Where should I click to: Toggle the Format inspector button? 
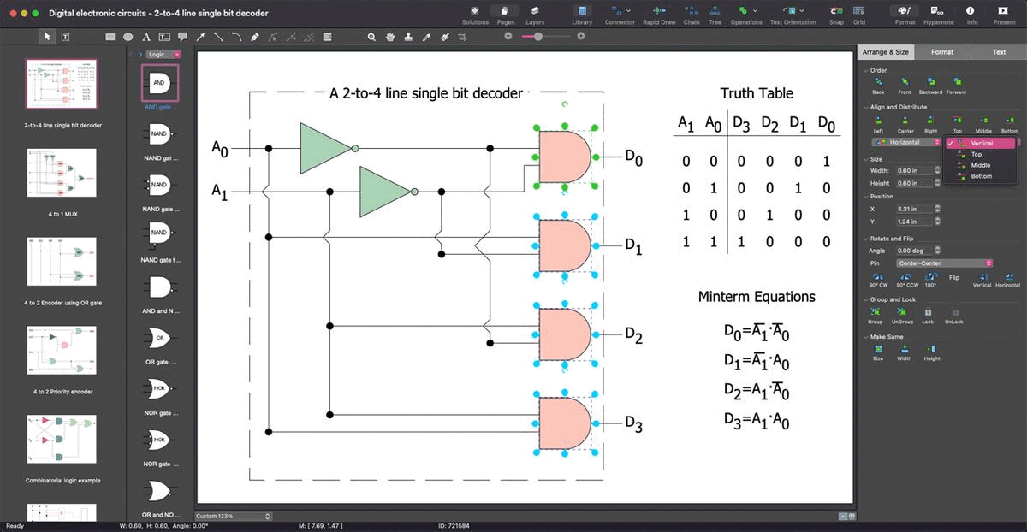pos(905,15)
